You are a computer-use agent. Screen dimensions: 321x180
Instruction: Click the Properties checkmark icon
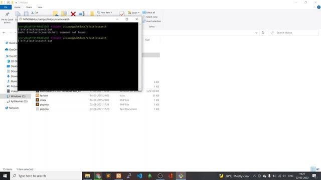[x=122, y=13]
